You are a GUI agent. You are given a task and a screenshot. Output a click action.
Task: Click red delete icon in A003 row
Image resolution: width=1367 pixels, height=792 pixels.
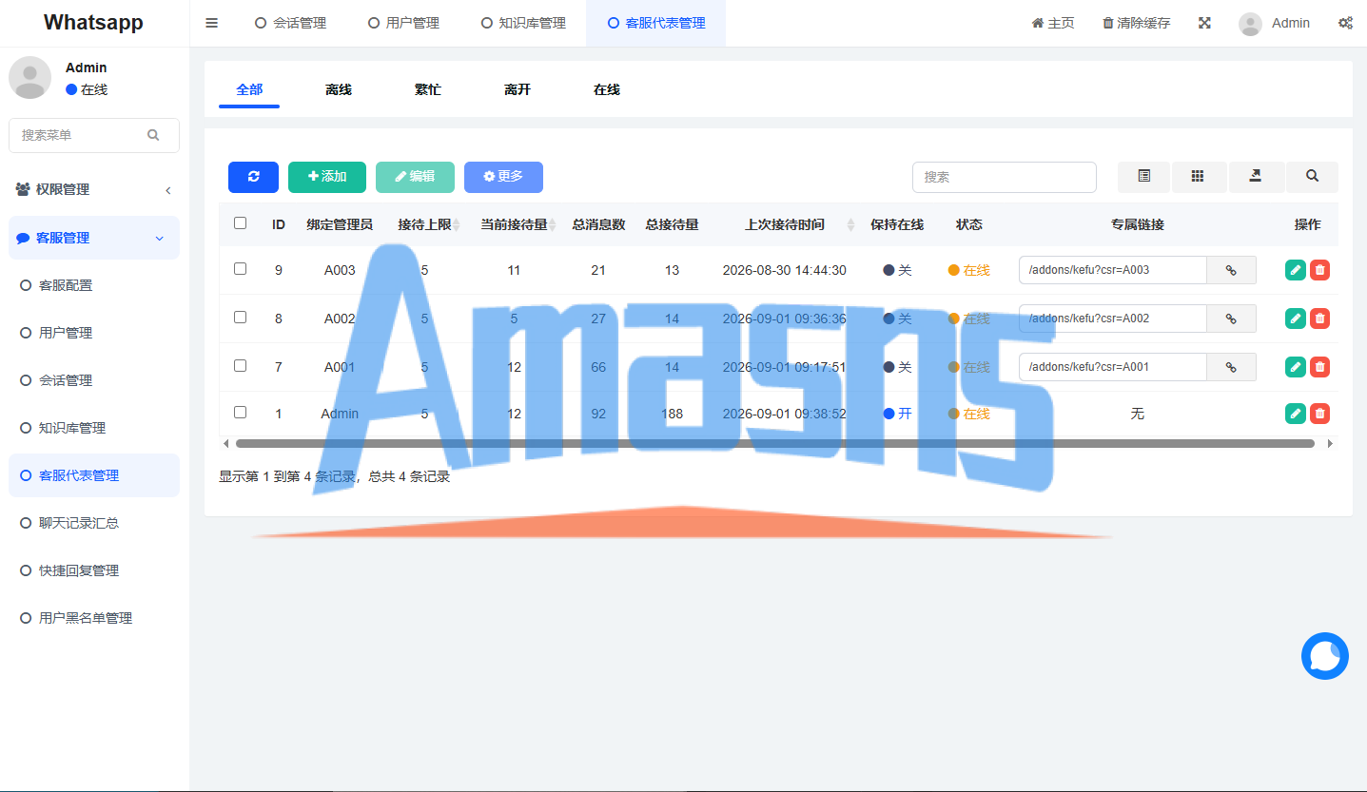1319,270
